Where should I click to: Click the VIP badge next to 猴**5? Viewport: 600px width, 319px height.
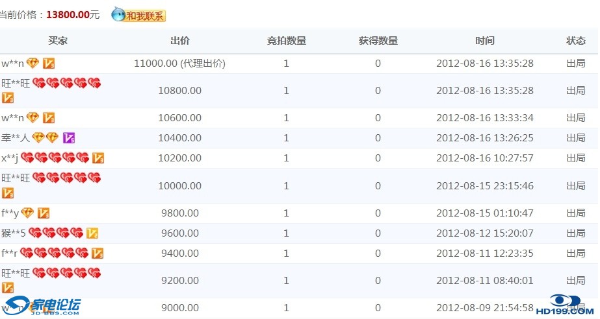[92, 233]
